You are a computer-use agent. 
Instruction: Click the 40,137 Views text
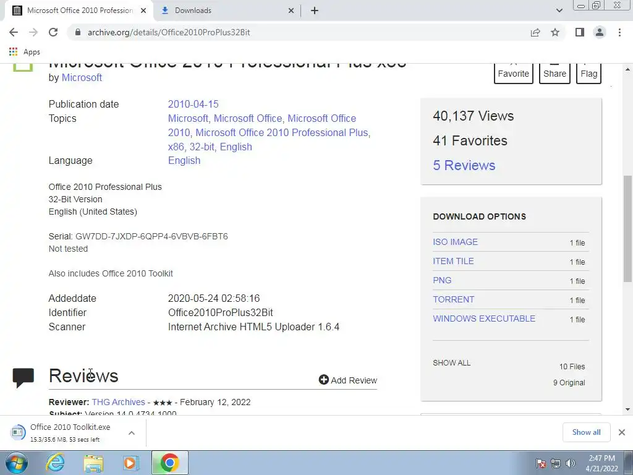coord(473,116)
